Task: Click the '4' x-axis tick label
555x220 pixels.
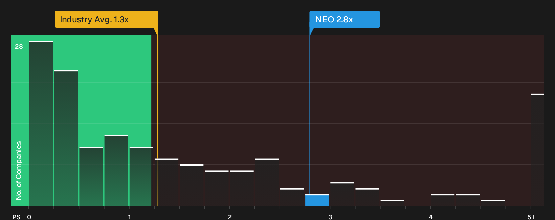Action: (x=430, y=217)
